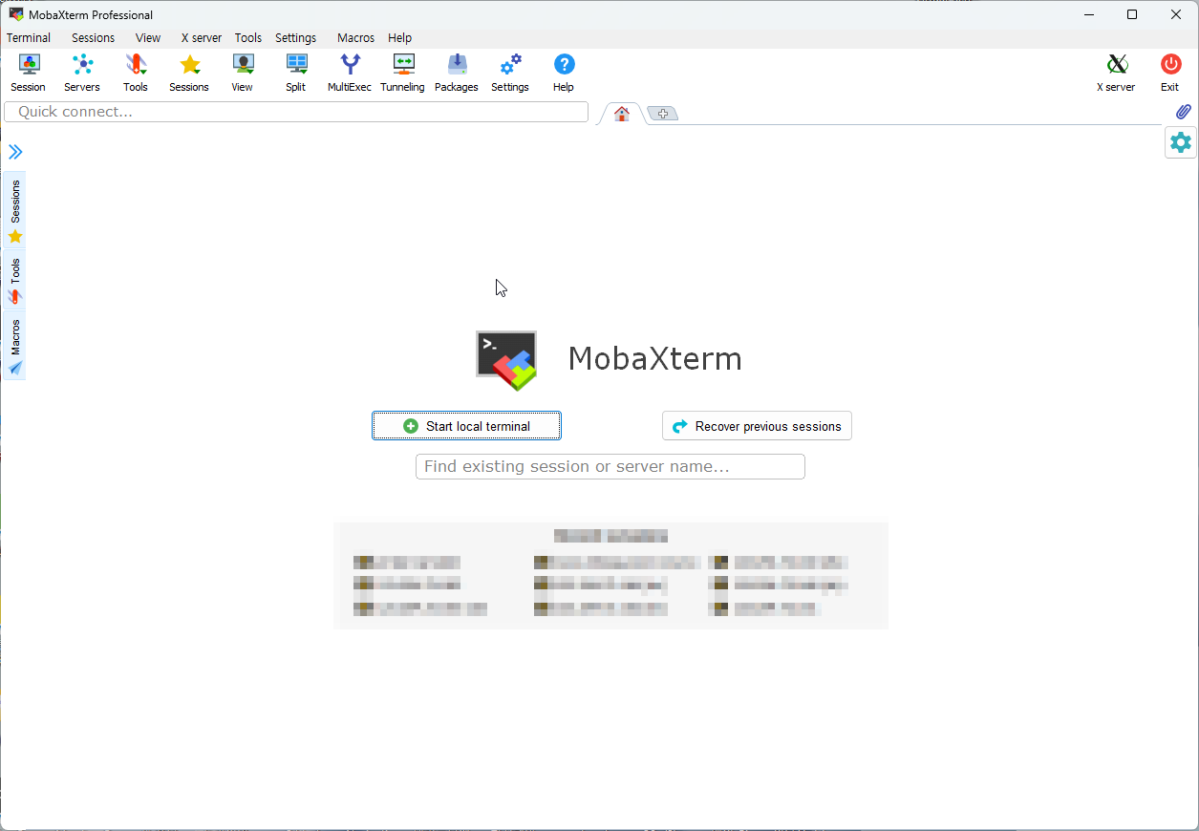Click the Quick connect input field
The width and height of the screenshot is (1199, 831).
click(296, 112)
